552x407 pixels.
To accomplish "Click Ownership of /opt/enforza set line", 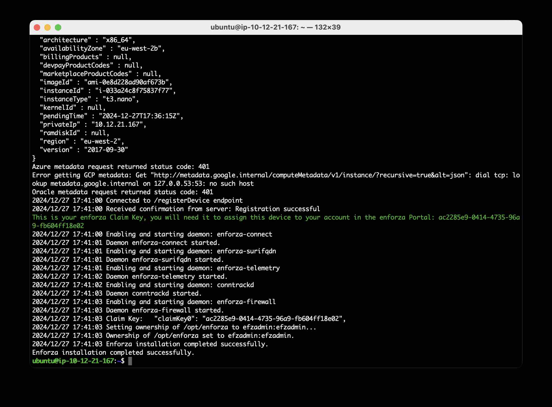I will tap(163, 335).
